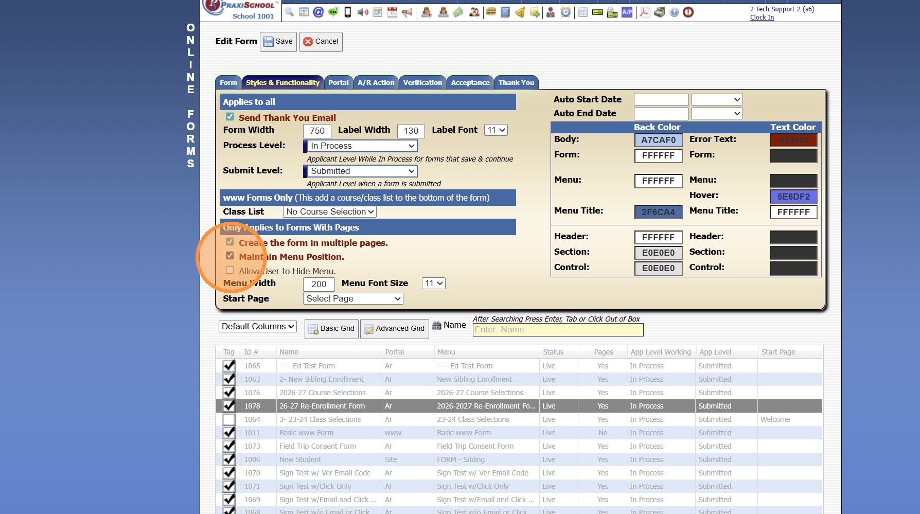Click the magnifying glass search icon
The height and width of the screenshot is (514, 920).
click(289, 12)
